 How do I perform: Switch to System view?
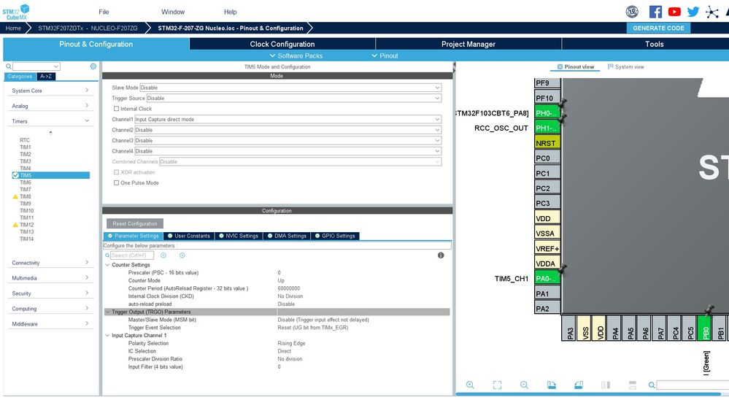(x=626, y=67)
